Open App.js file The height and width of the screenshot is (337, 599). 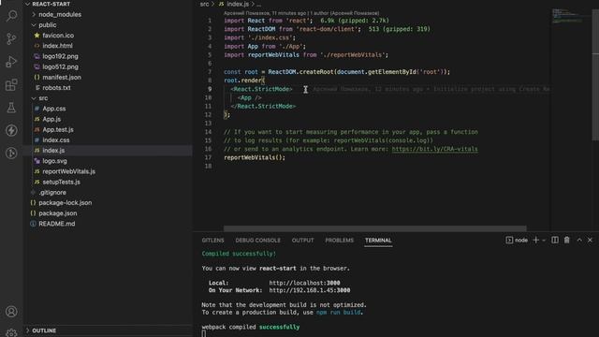pyautogui.click(x=51, y=119)
